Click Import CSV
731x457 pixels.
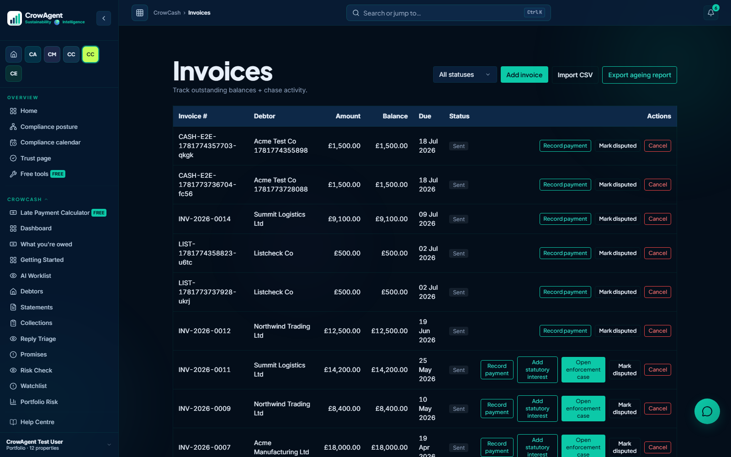(x=575, y=75)
